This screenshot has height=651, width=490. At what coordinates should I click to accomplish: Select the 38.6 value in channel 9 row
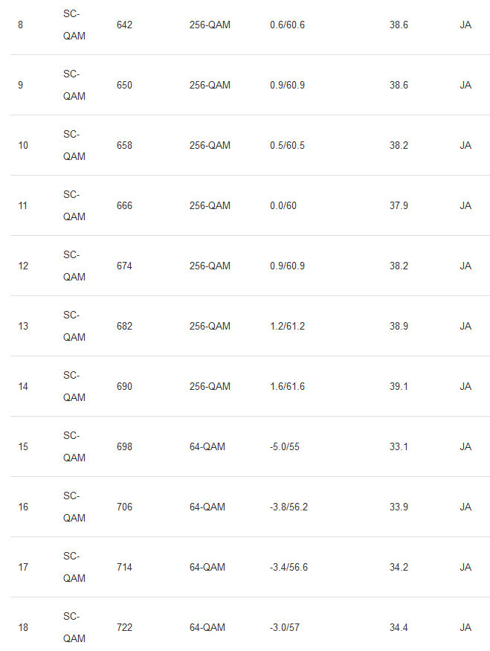coord(399,86)
